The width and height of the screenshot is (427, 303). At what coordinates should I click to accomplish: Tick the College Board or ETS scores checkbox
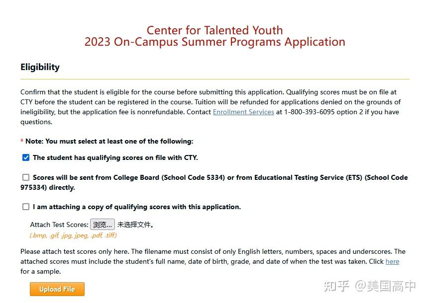click(26, 177)
